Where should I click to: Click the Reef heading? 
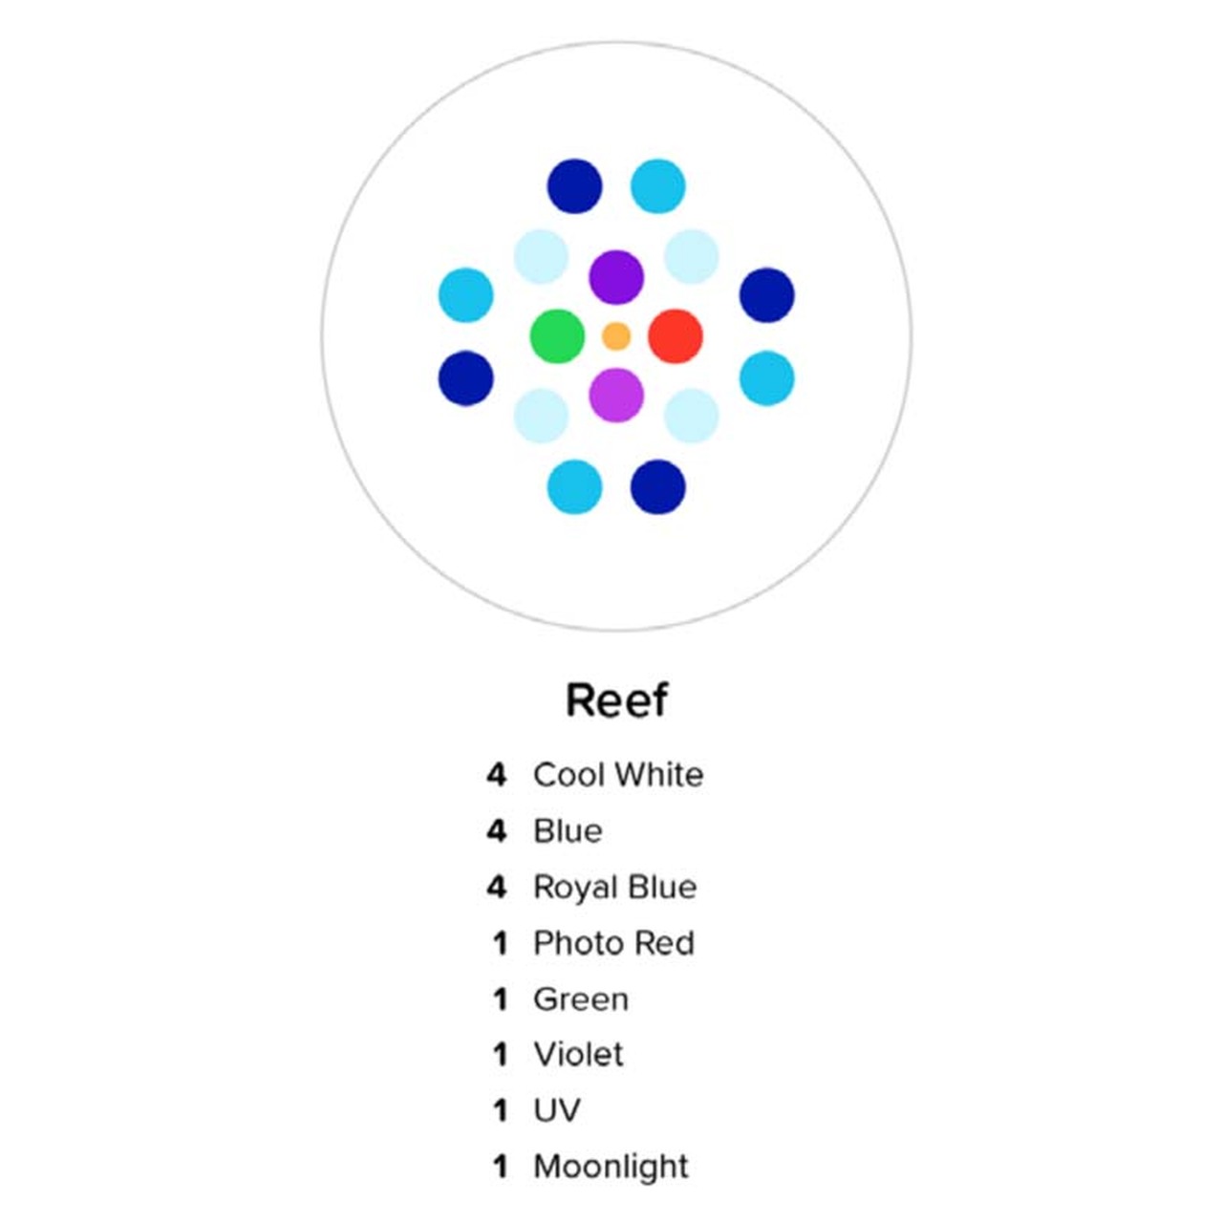tap(616, 700)
